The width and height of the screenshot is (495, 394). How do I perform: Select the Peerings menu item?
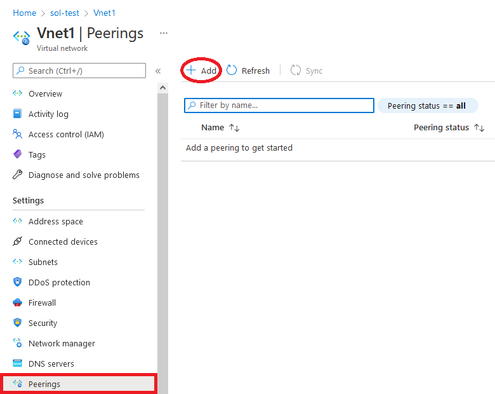pyautogui.click(x=79, y=384)
